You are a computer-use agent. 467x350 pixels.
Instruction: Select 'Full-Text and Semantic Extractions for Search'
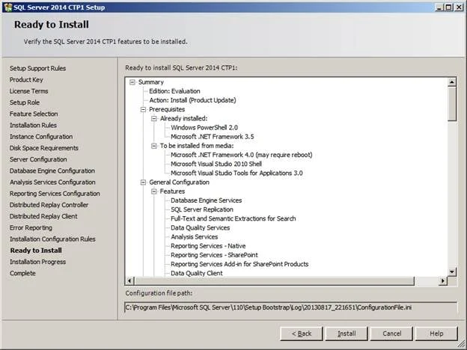coord(233,218)
